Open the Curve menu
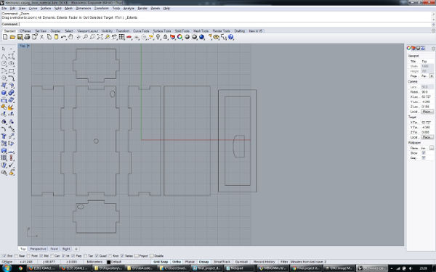This screenshot has width=436, height=272. tap(33, 8)
